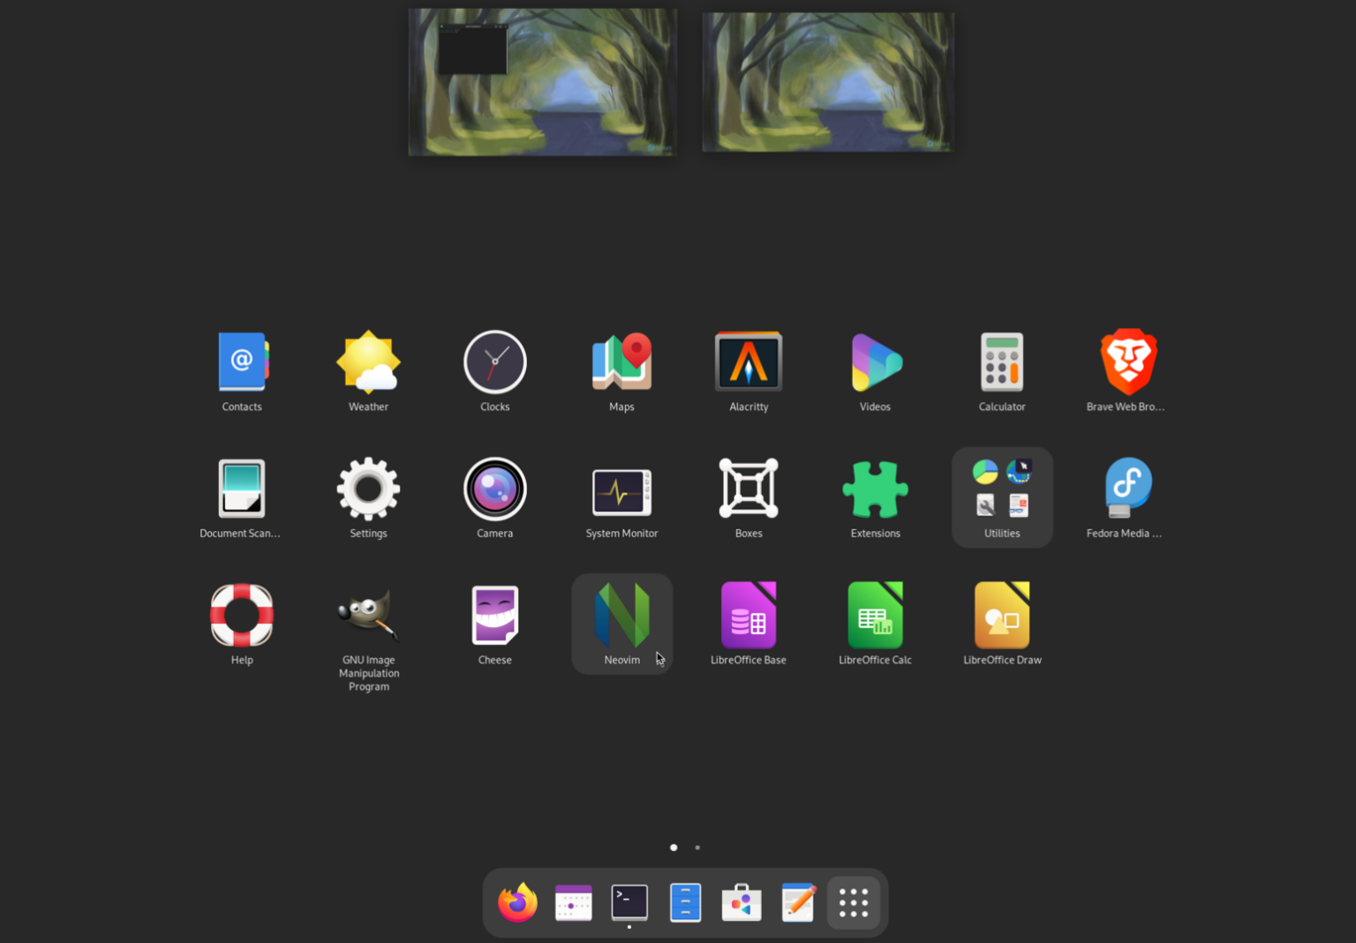Open Brave Web Browser
This screenshot has height=943, width=1356.
tap(1128, 362)
